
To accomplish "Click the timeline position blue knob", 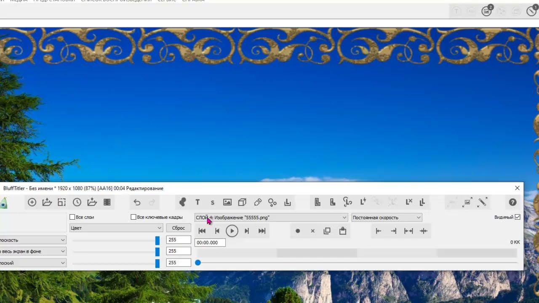I will click(198, 263).
